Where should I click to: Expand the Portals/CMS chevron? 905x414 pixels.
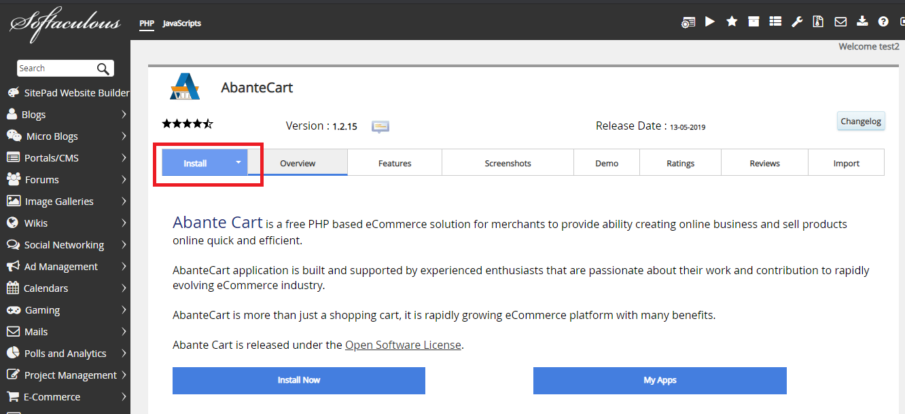(x=124, y=157)
